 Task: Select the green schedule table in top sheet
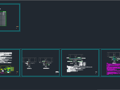3,19
